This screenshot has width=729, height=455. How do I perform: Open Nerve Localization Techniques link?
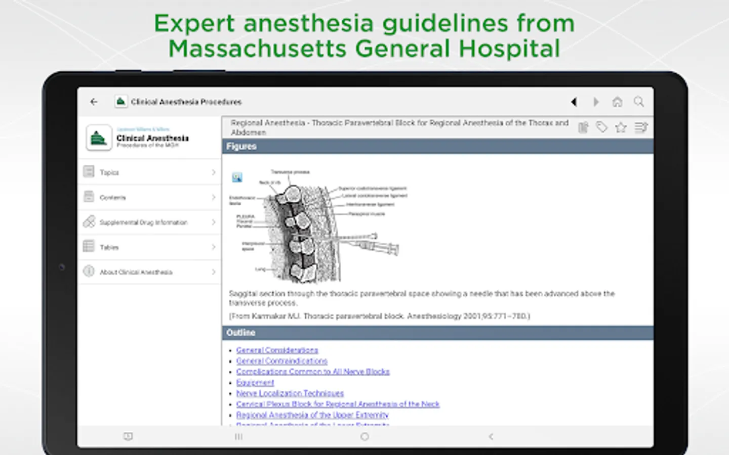(290, 393)
